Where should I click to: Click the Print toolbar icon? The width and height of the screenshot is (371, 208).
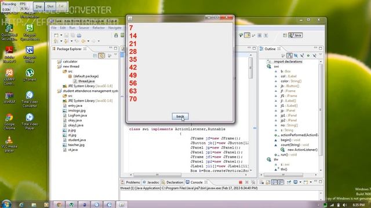pos(79,35)
